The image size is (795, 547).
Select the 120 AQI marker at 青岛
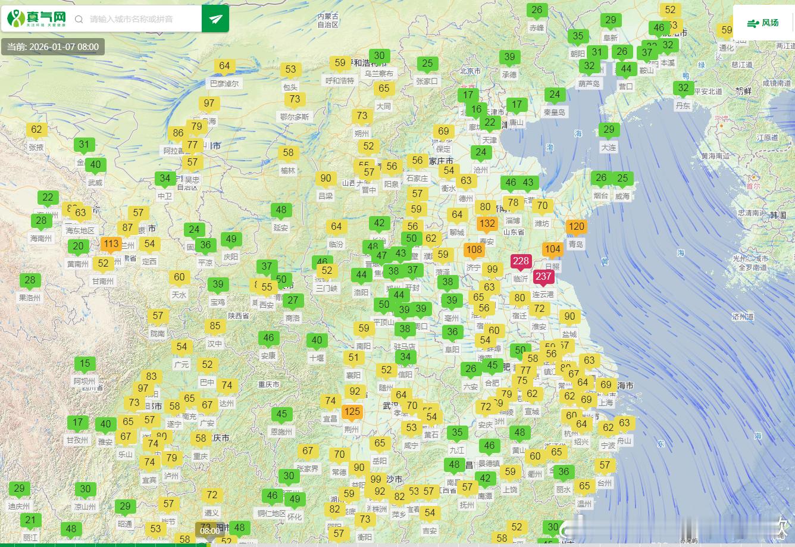(576, 227)
